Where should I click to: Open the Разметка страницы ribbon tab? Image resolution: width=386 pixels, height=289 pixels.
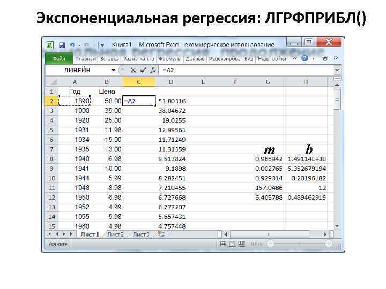(139, 59)
